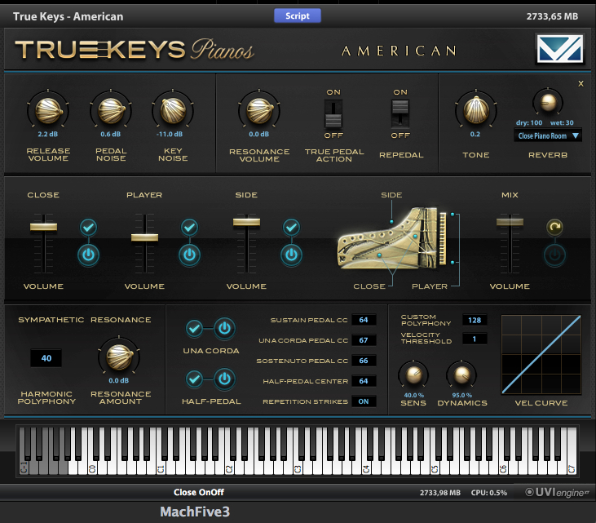Click the Dynamics knob
The height and width of the screenshot is (523, 596).
click(461, 375)
